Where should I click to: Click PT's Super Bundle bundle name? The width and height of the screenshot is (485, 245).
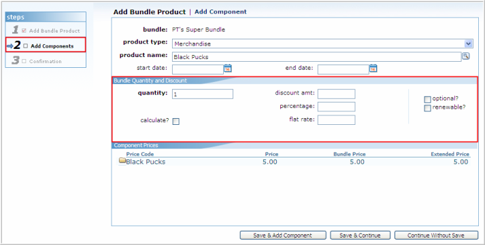(199, 30)
